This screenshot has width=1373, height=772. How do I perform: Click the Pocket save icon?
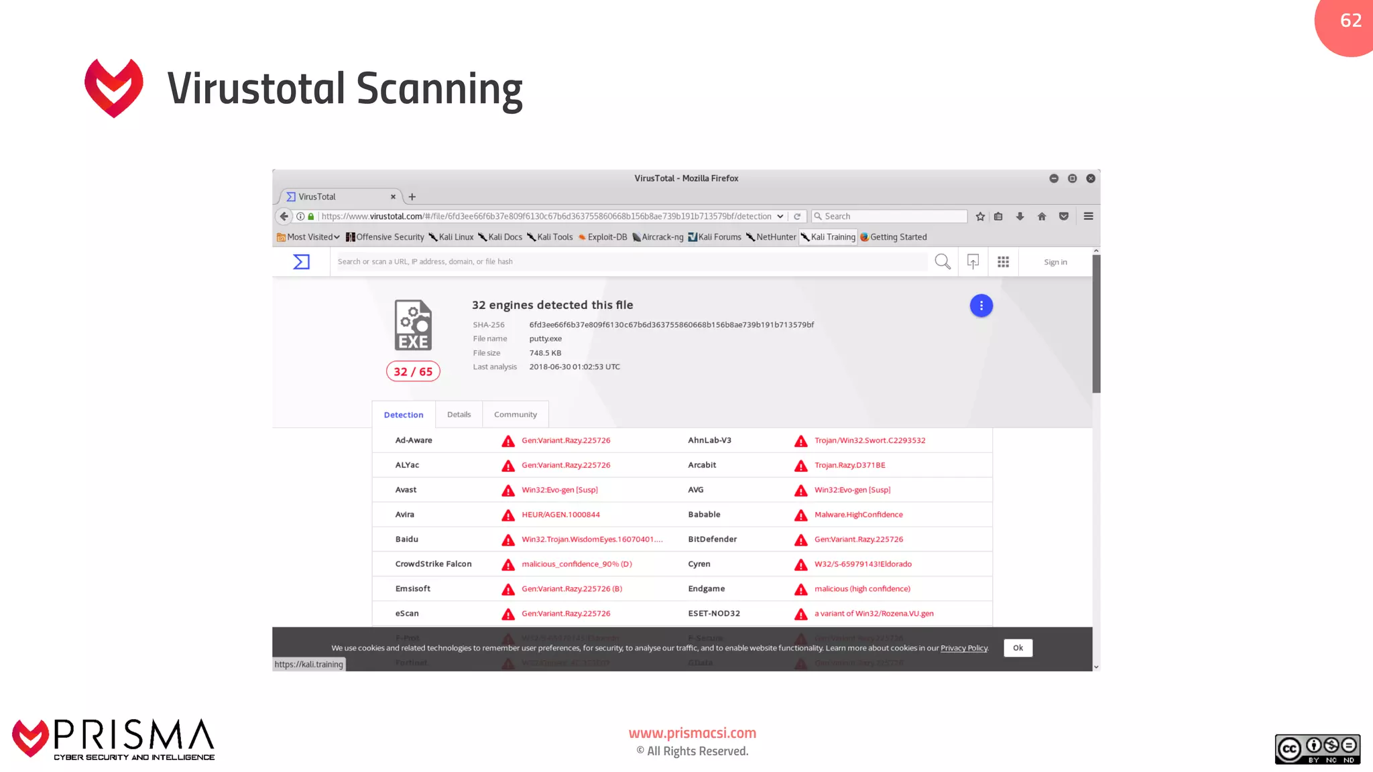point(1063,216)
